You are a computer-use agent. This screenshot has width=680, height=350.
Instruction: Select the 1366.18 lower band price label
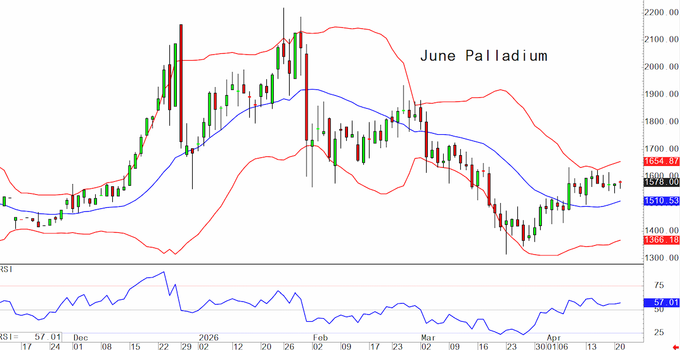tap(661, 241)
